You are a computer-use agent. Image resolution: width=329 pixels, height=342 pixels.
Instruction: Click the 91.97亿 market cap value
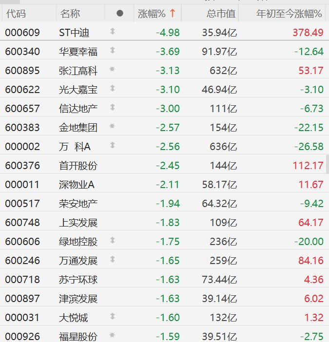[219, 52]
